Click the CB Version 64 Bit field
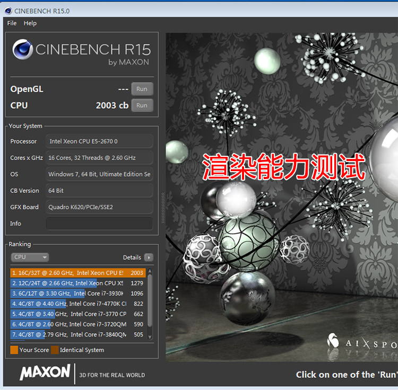The width and height of the screenshot is (398, 390). [x=99, y=191]
